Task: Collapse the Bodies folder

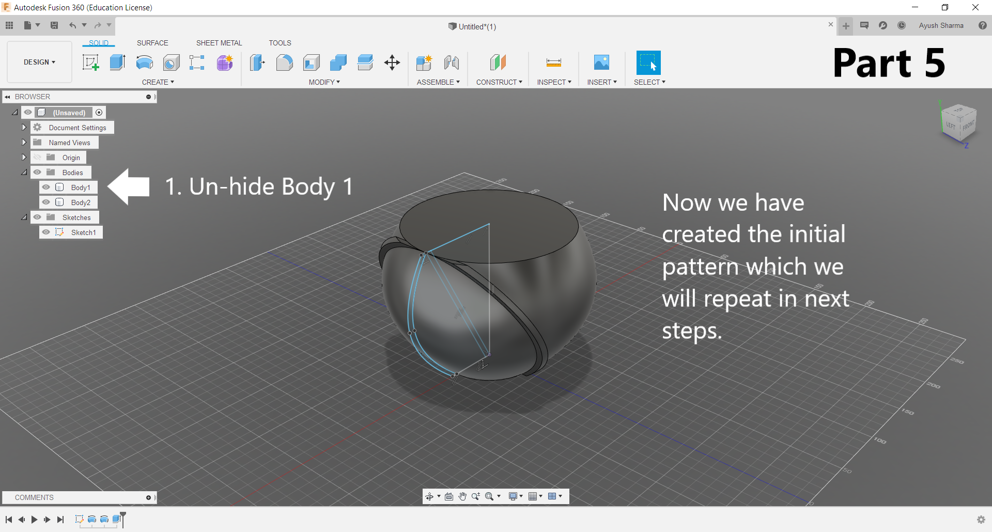Action: click(x=24, y=173)
